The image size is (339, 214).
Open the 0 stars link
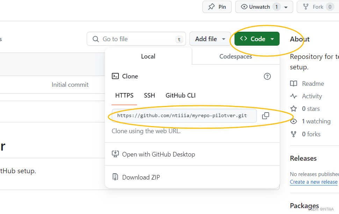point(311,109)
